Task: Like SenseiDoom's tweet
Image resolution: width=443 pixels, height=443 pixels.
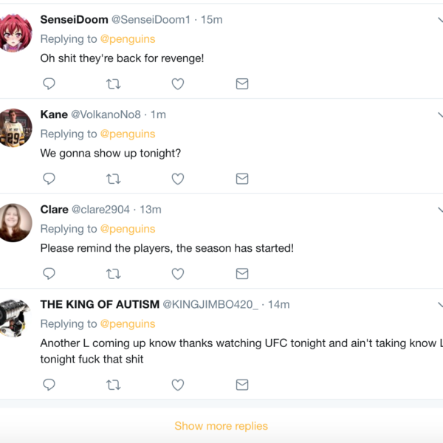Action: pos(178,84)
